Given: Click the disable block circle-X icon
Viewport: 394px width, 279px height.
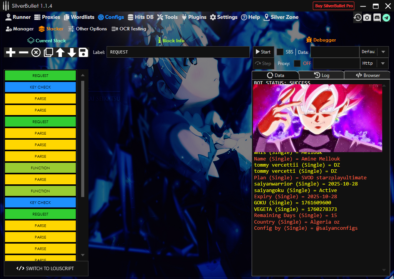Looking at the screenshot, I should [x=36, y=53].
